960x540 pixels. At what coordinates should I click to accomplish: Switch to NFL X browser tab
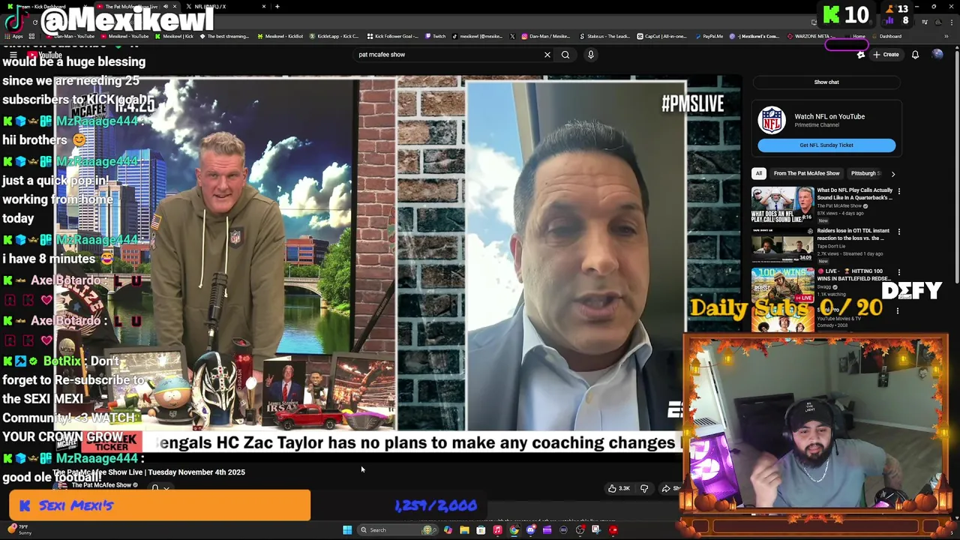click(x=210, y=7)
